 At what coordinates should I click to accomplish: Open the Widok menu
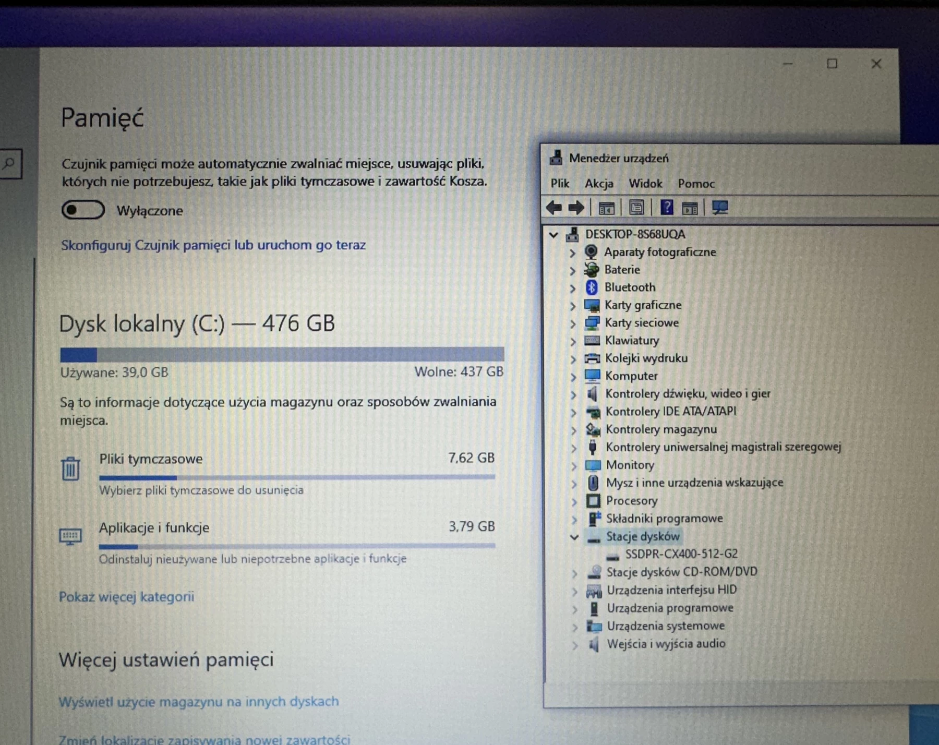pos(645,184)
